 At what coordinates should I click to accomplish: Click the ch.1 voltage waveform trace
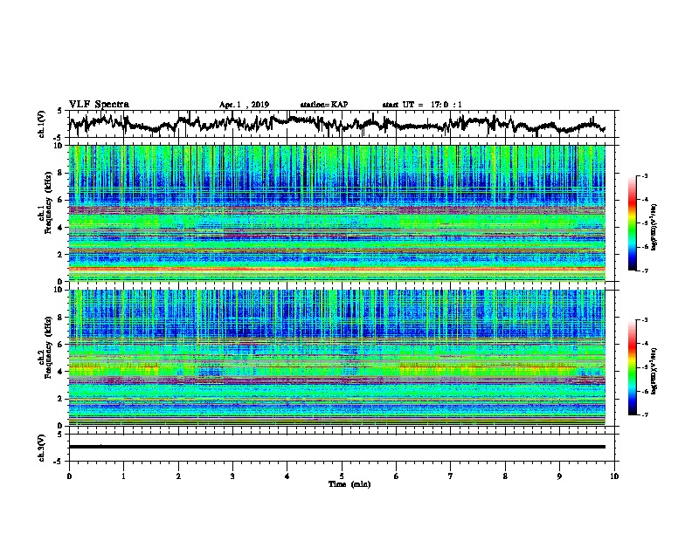336,123
